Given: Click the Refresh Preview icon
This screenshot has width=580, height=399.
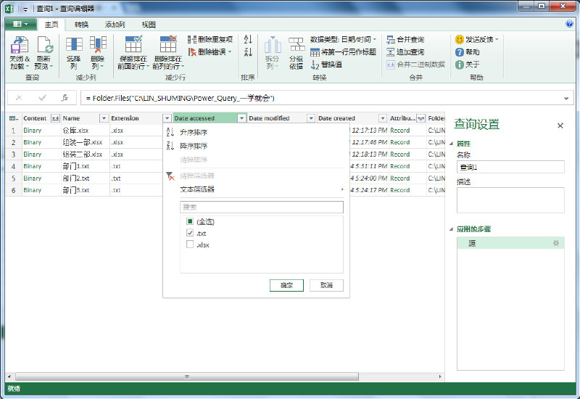Looking at the screenshot, I should 45,45.
